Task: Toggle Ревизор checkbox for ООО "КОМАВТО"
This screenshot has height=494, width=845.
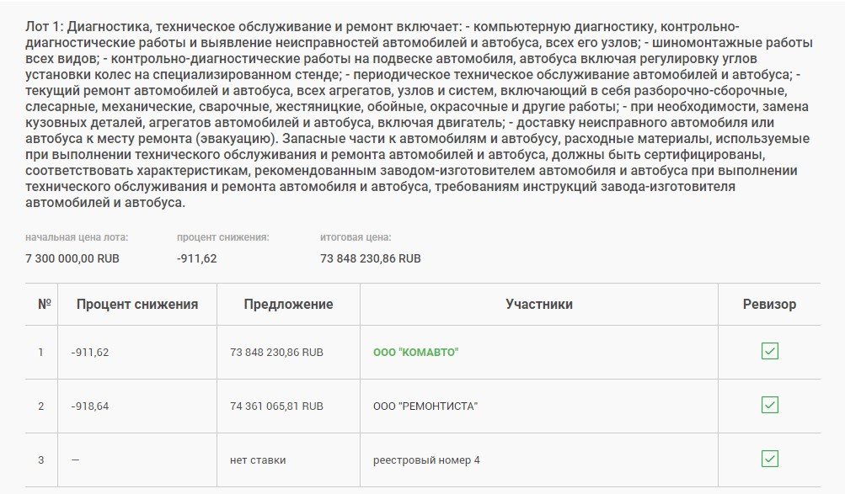Action: click(x=769, y=351)
